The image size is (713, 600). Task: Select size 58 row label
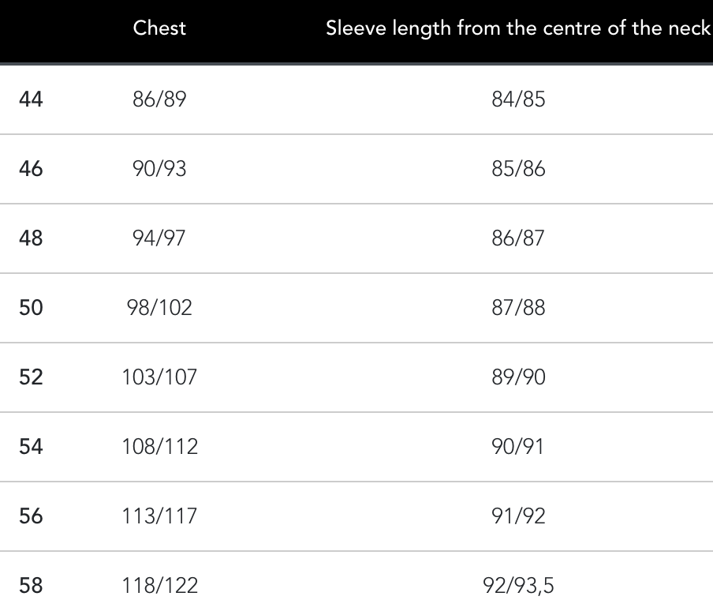pos(31,586)
